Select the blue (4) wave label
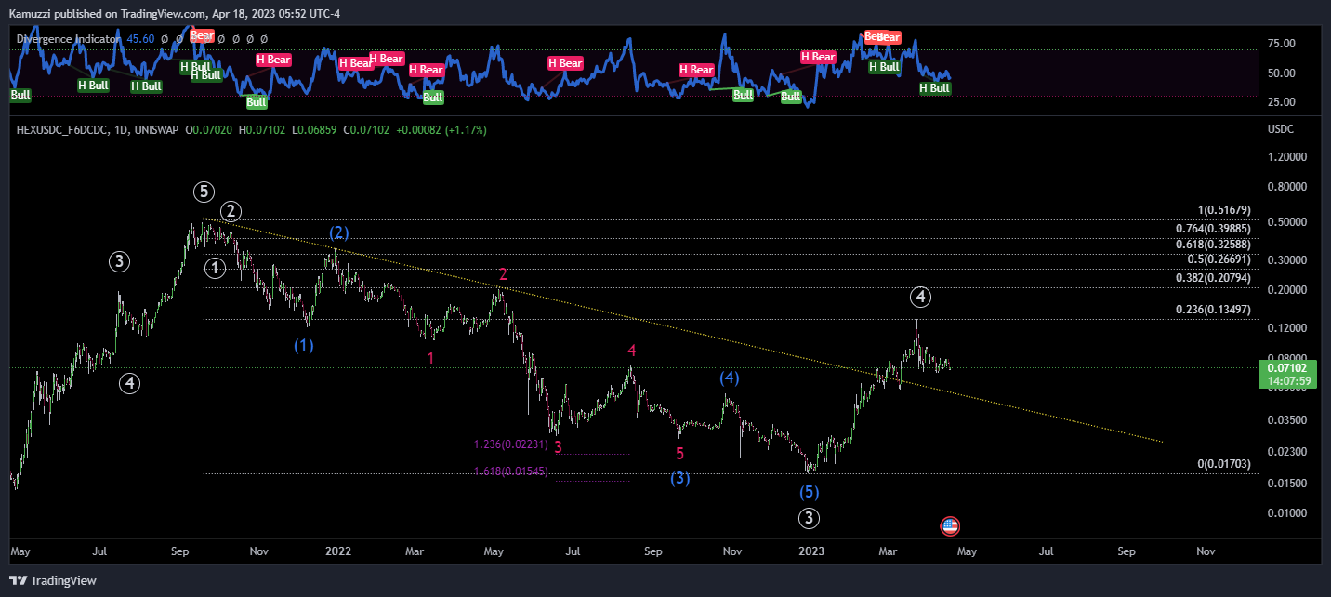This screenshot has height=597, width=1331. [x=730, y=378]
